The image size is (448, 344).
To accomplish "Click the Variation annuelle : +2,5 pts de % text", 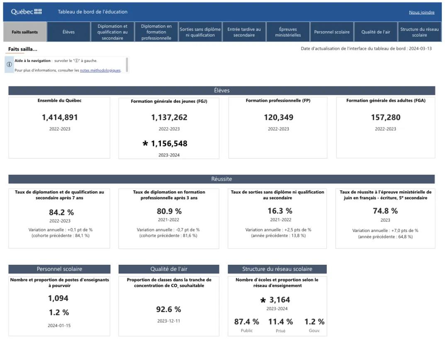I will tap(278, 230).
